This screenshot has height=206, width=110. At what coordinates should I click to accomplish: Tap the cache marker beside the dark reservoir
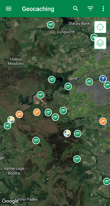pyautogui.click(x=52, y=80)
